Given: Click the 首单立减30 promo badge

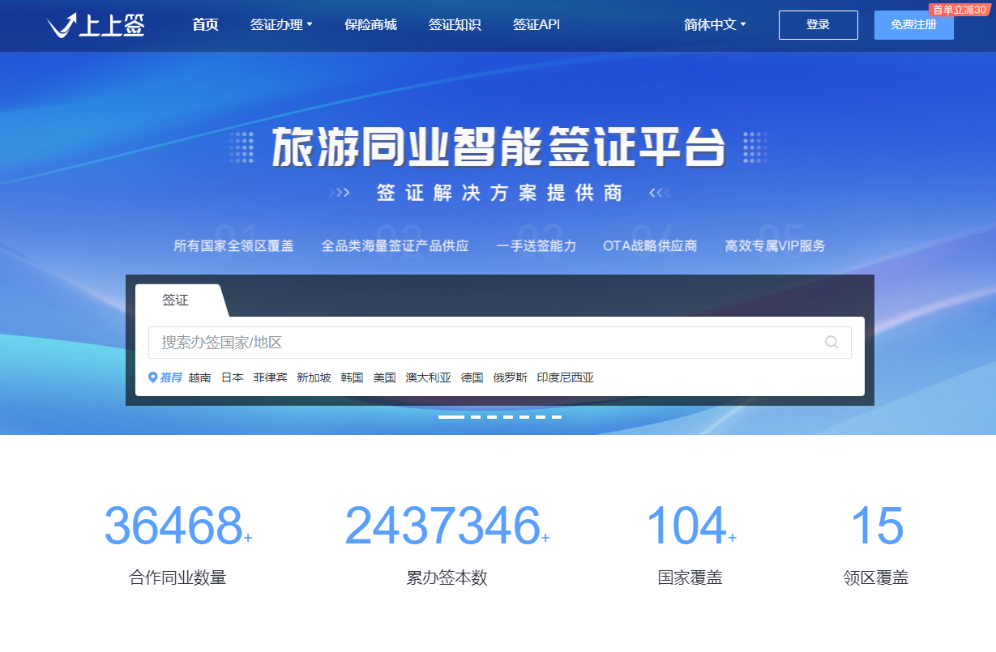Looking at the screenshot, I should point(959,10).
